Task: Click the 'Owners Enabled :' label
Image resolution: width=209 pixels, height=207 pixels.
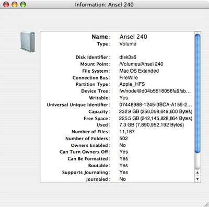Action: pyautogui.click(x=91, y=145)
